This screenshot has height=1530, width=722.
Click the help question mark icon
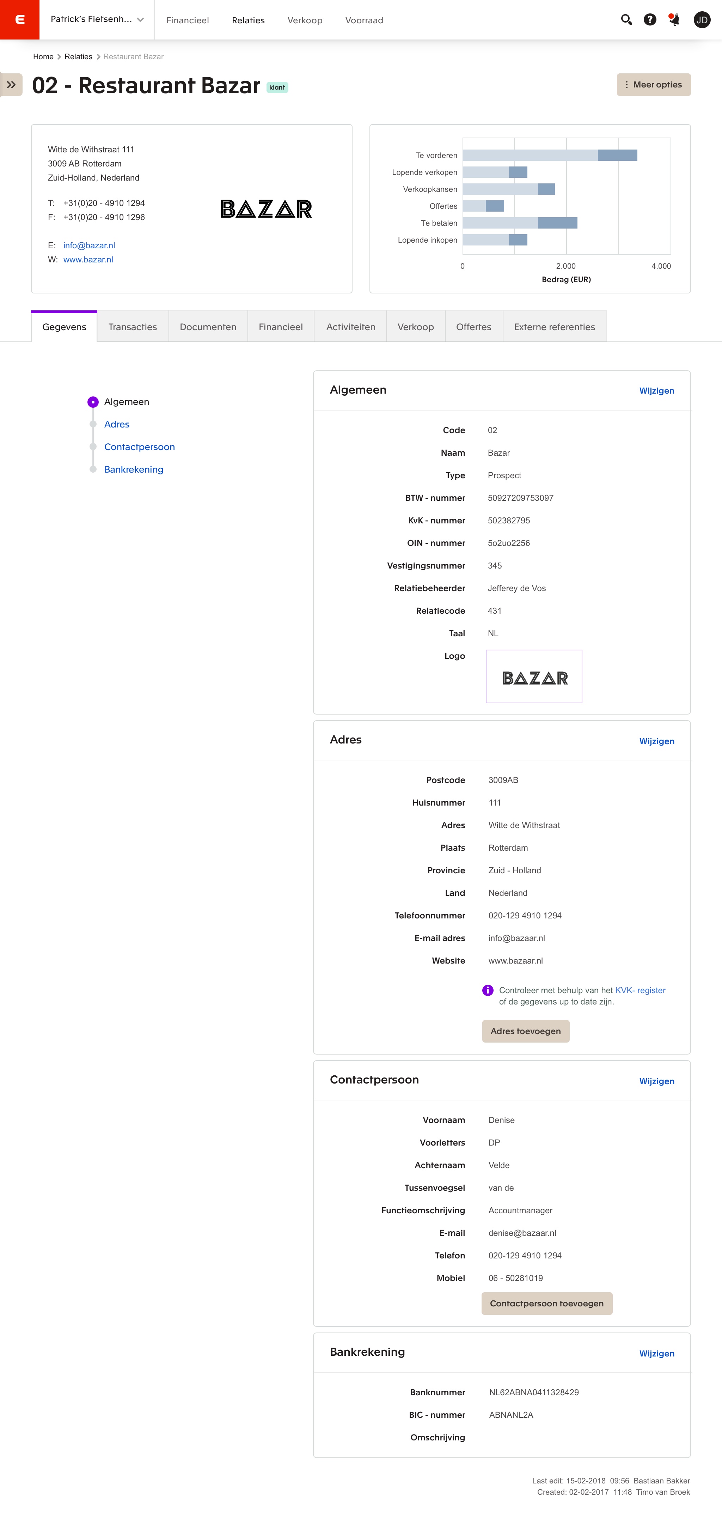pos(650,20)
